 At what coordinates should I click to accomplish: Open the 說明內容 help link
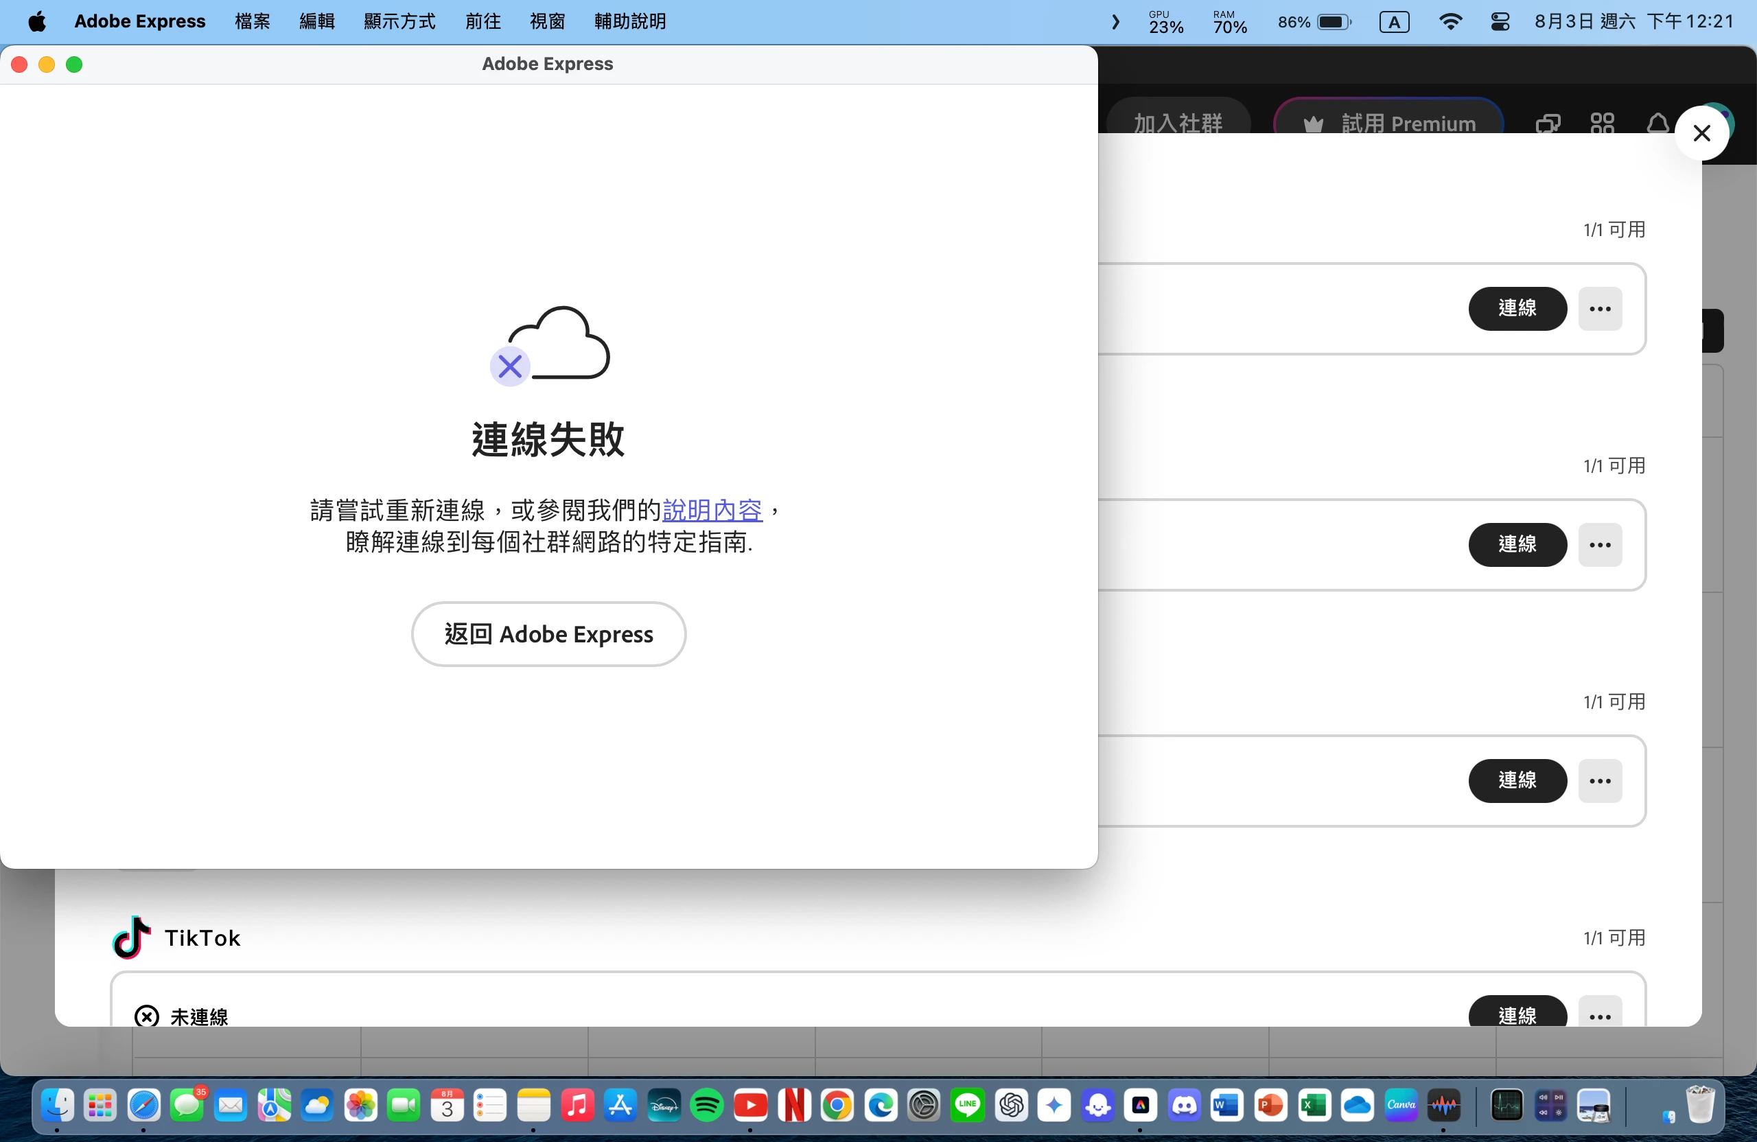tap(712, 509)
